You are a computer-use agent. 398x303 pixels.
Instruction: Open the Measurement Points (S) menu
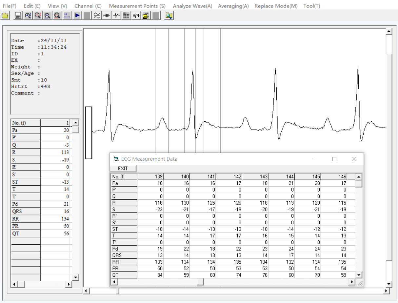coord(137,6)
